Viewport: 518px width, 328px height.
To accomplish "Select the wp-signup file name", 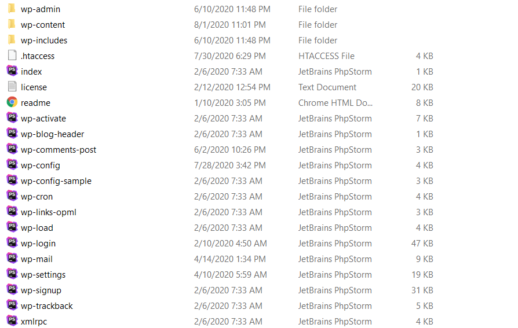I will pos(41,290).
